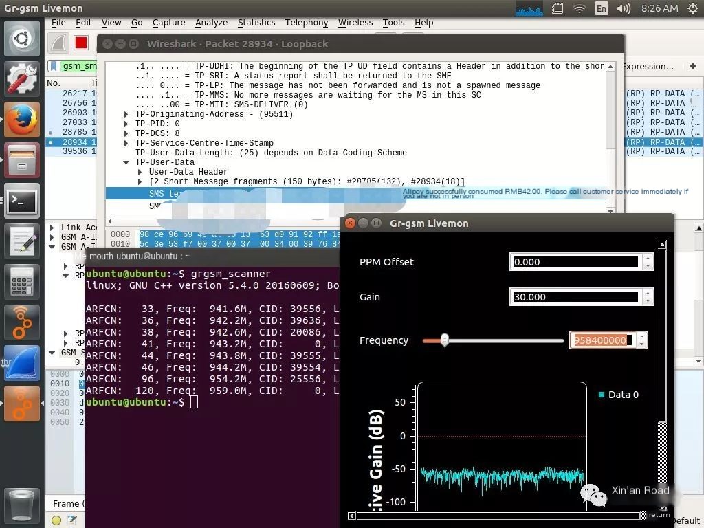This screenshot has width=704, height=528.
Task: Open the Capture menu
Action: 169,23
